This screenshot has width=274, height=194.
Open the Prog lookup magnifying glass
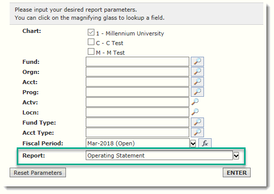(197, 92)
